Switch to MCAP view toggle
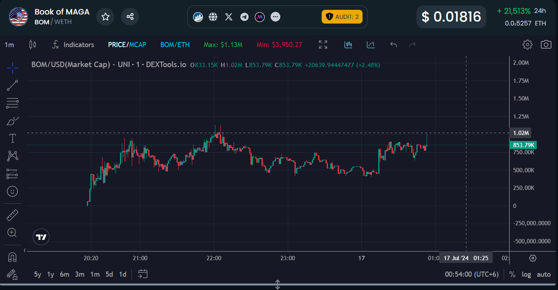 click(x=138, y=45)
